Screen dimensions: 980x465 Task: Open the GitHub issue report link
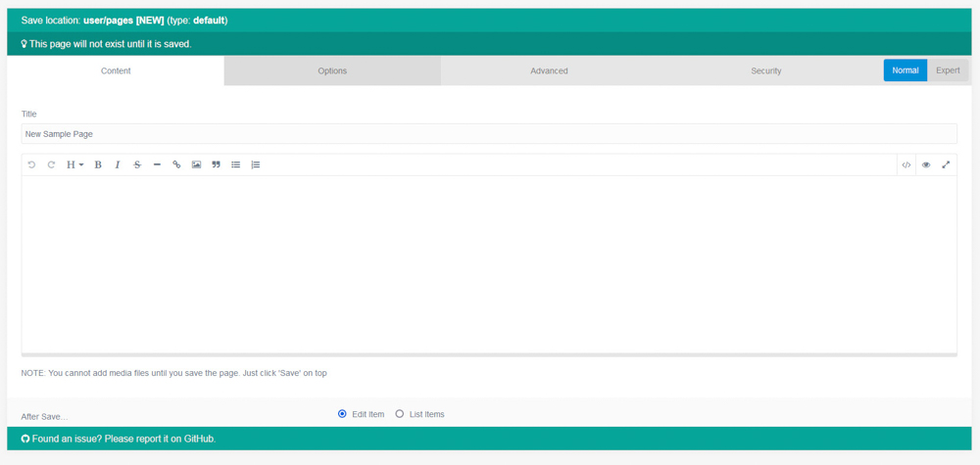click(123, 439)
